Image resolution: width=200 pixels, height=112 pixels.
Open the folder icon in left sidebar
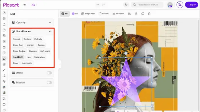pyautogui.click(x=4, y=104)
